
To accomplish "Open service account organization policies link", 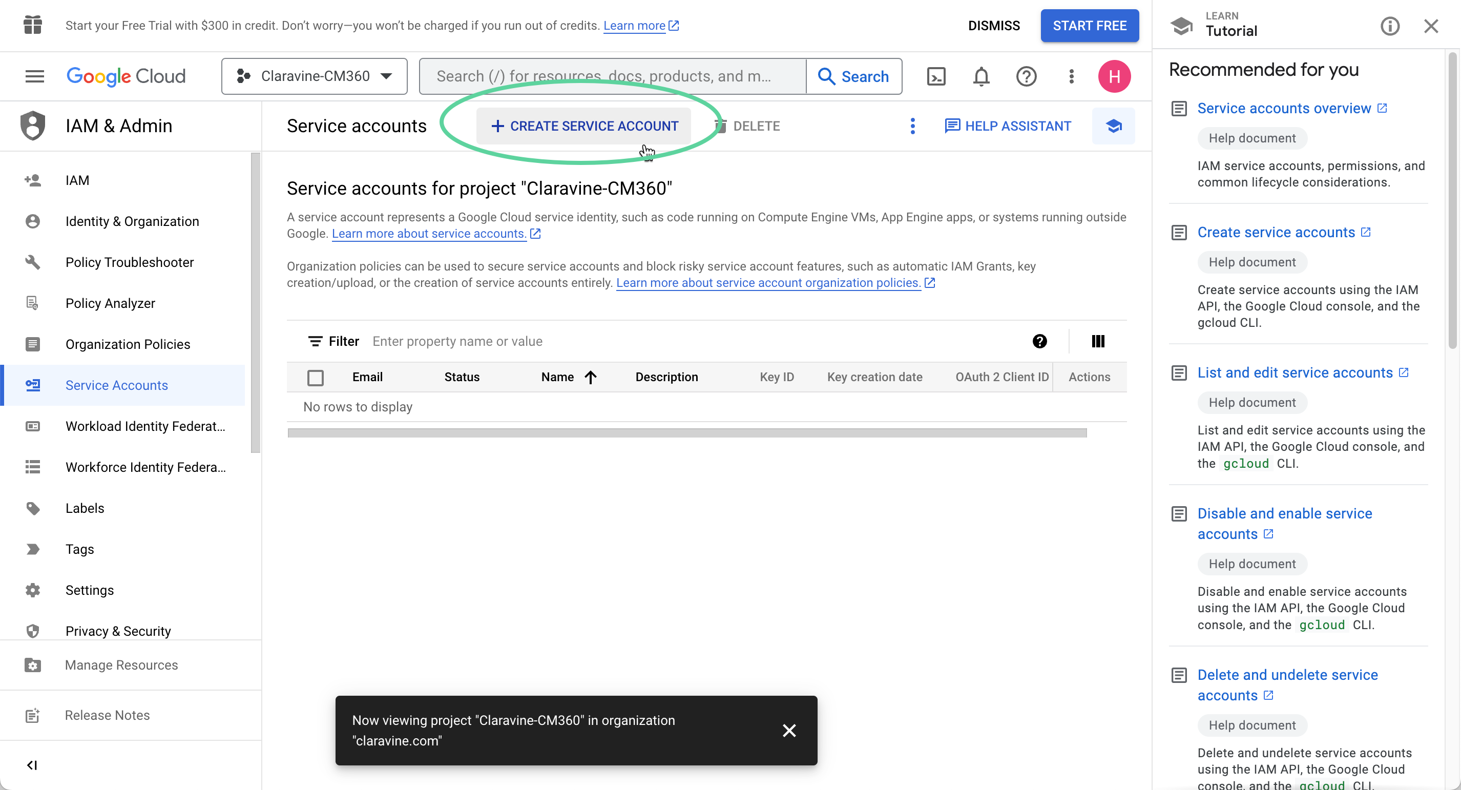I will point(775,283).
